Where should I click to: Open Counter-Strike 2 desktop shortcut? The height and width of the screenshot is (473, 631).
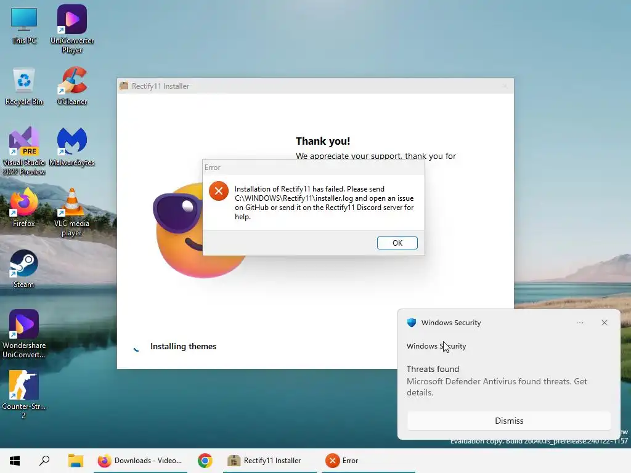point(24,395)
